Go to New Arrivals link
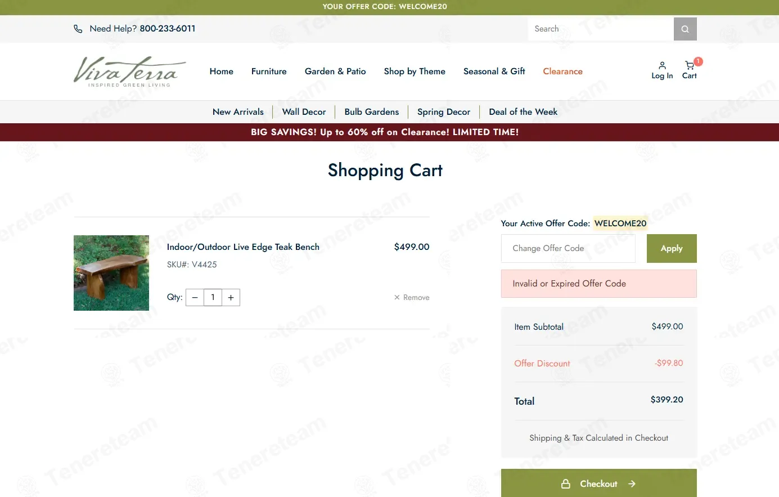This screenshot has width=779, height=497. coord(238,112)
